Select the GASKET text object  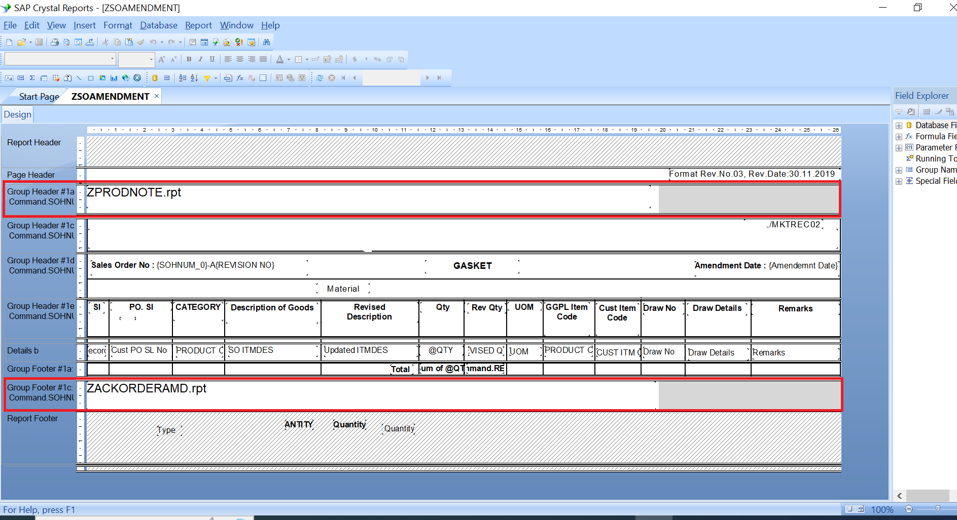(x=472, y=266)
